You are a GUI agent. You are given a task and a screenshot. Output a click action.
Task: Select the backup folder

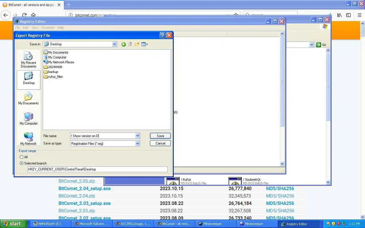(x=51, y=72)
